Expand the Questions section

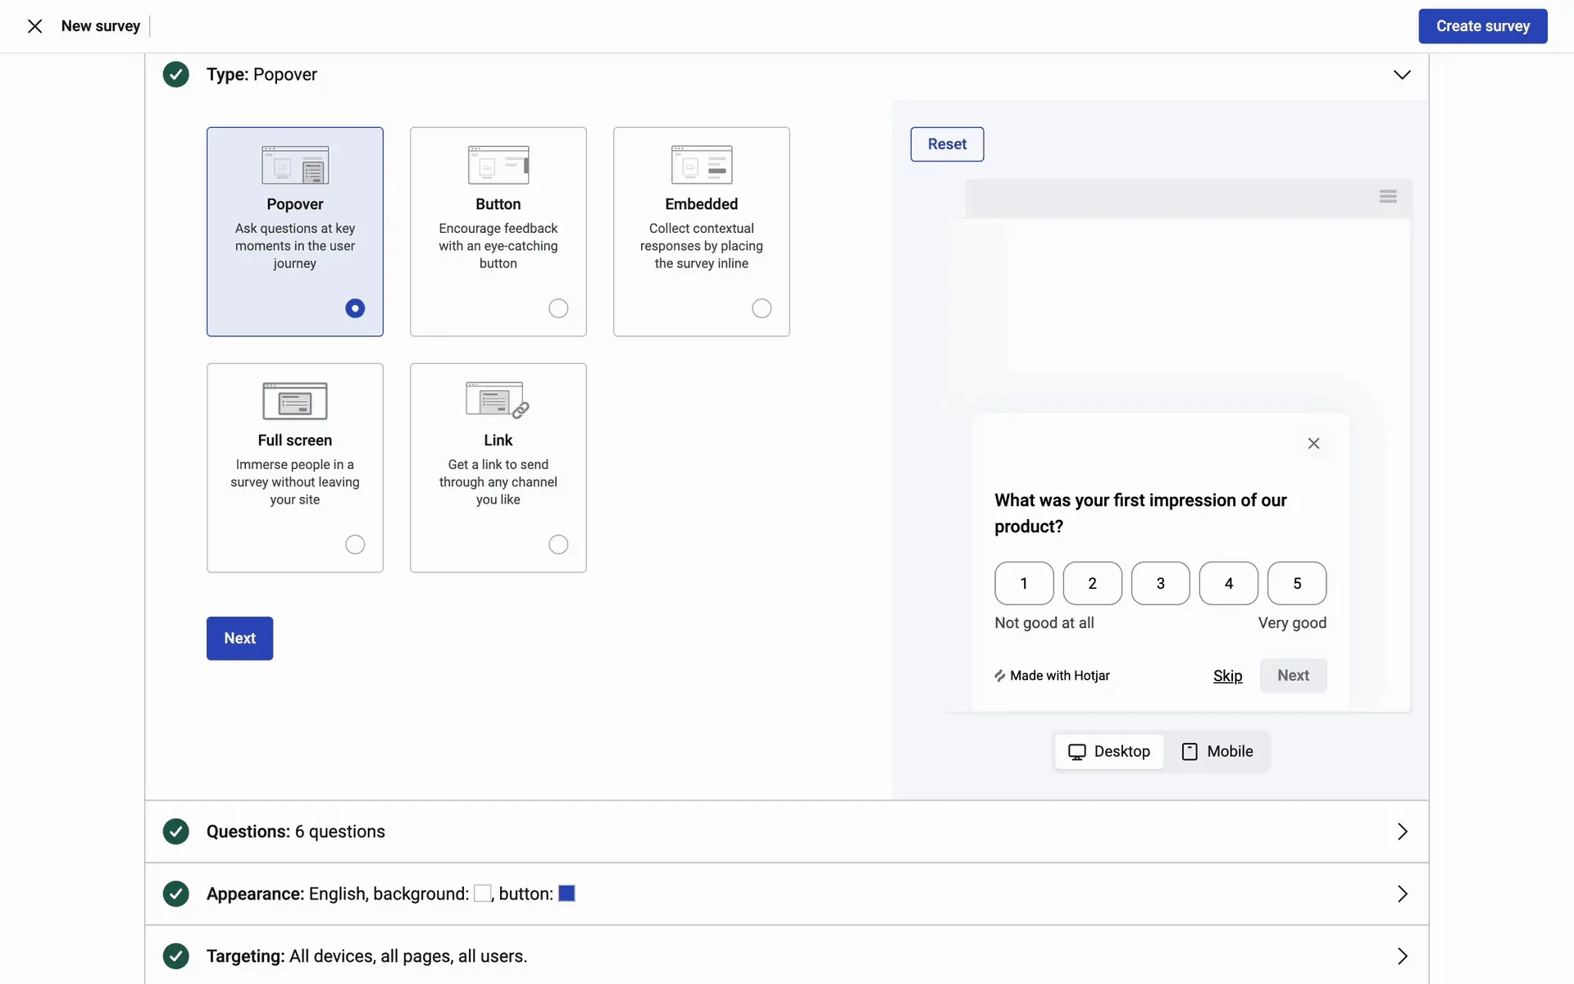tap(1402, 831)
